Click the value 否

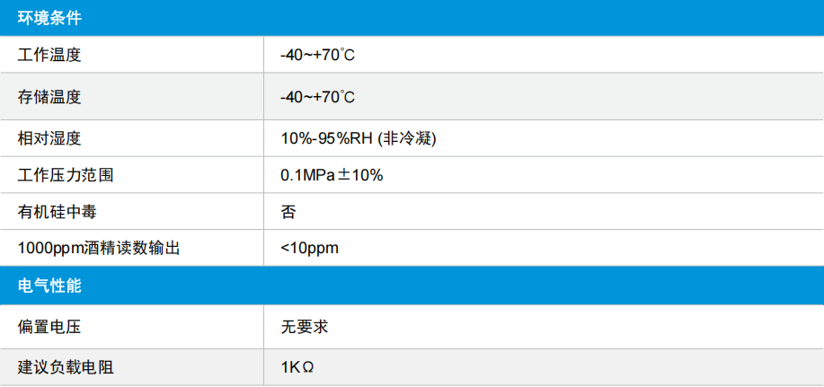click(288, 212)
